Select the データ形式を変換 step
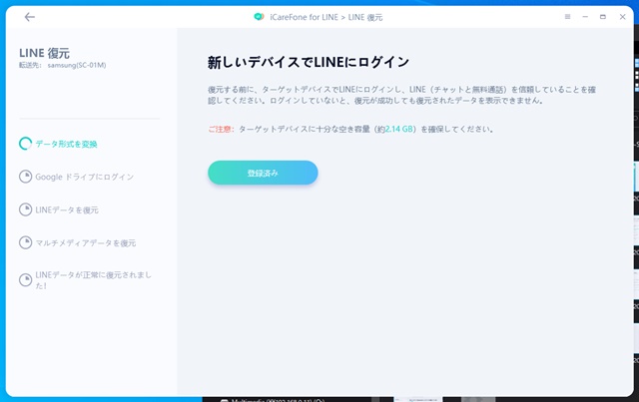 click(66, 145)
